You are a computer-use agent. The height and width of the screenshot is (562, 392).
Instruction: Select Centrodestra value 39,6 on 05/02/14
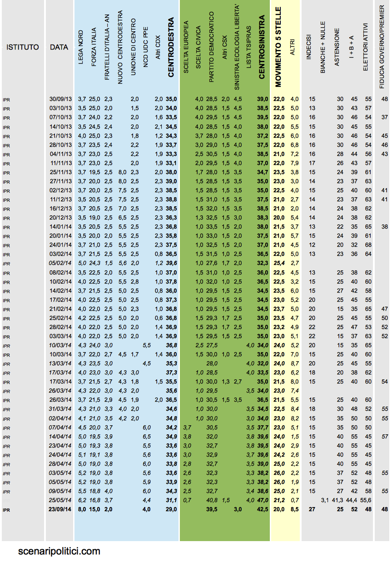point(171,264)
